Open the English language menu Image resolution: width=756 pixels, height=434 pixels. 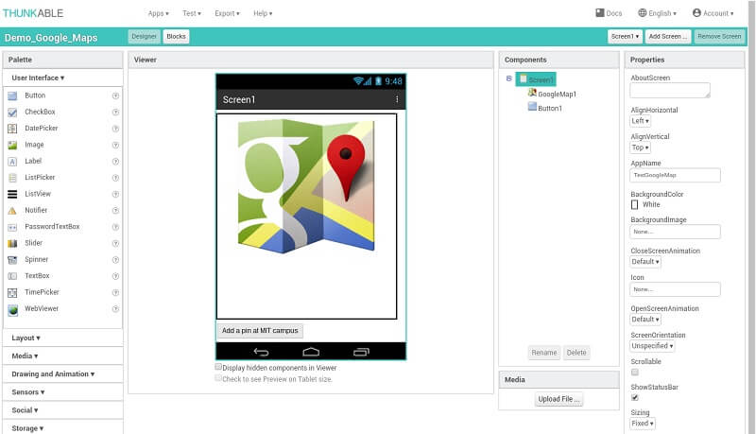pos(657,13)
